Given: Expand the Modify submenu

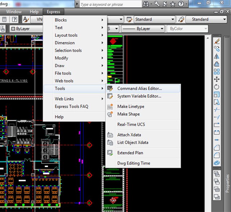Looking at the screenshot, I should [x=75, y=58].
